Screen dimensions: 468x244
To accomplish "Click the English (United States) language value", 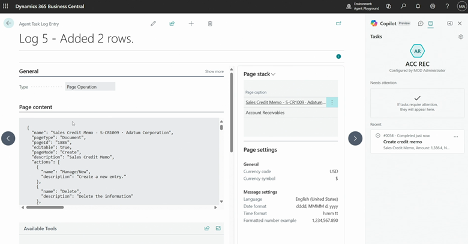I will (317, 199).
